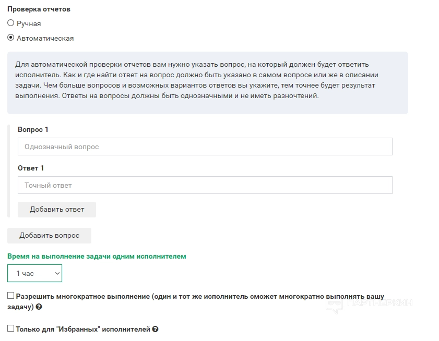Image resolution: width=439 pixels, height=341 pixels.
Task: Tick the "Только для Избранных исполнителей" checkbox
Action: 11,328
